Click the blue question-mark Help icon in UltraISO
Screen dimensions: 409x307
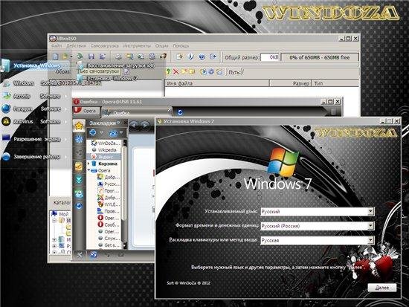[x=202, y=56]
